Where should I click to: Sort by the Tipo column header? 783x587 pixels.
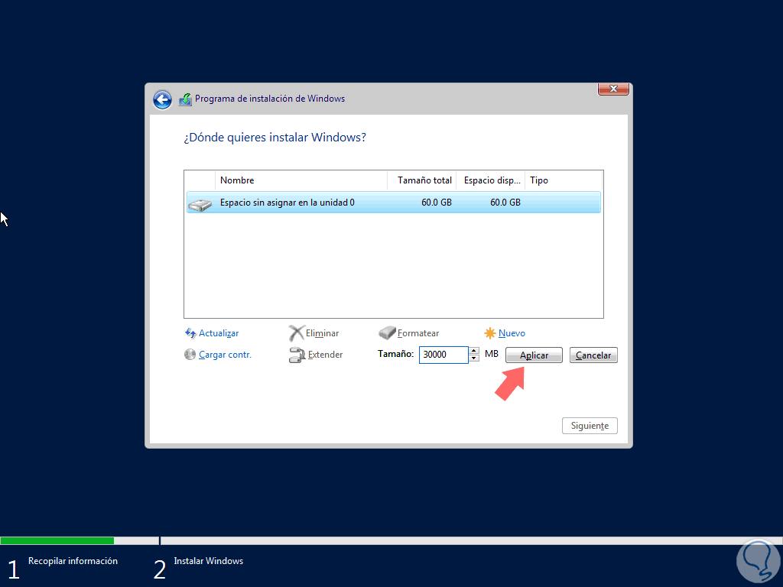[564, 180]
